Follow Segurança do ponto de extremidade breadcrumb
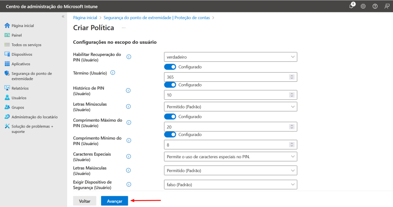The image size is (393, 207). pyautogui.click(x=157, y=18)
